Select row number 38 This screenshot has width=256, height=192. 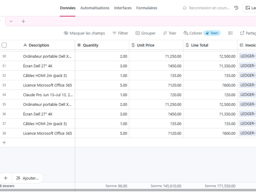click(x=4, y=133)
